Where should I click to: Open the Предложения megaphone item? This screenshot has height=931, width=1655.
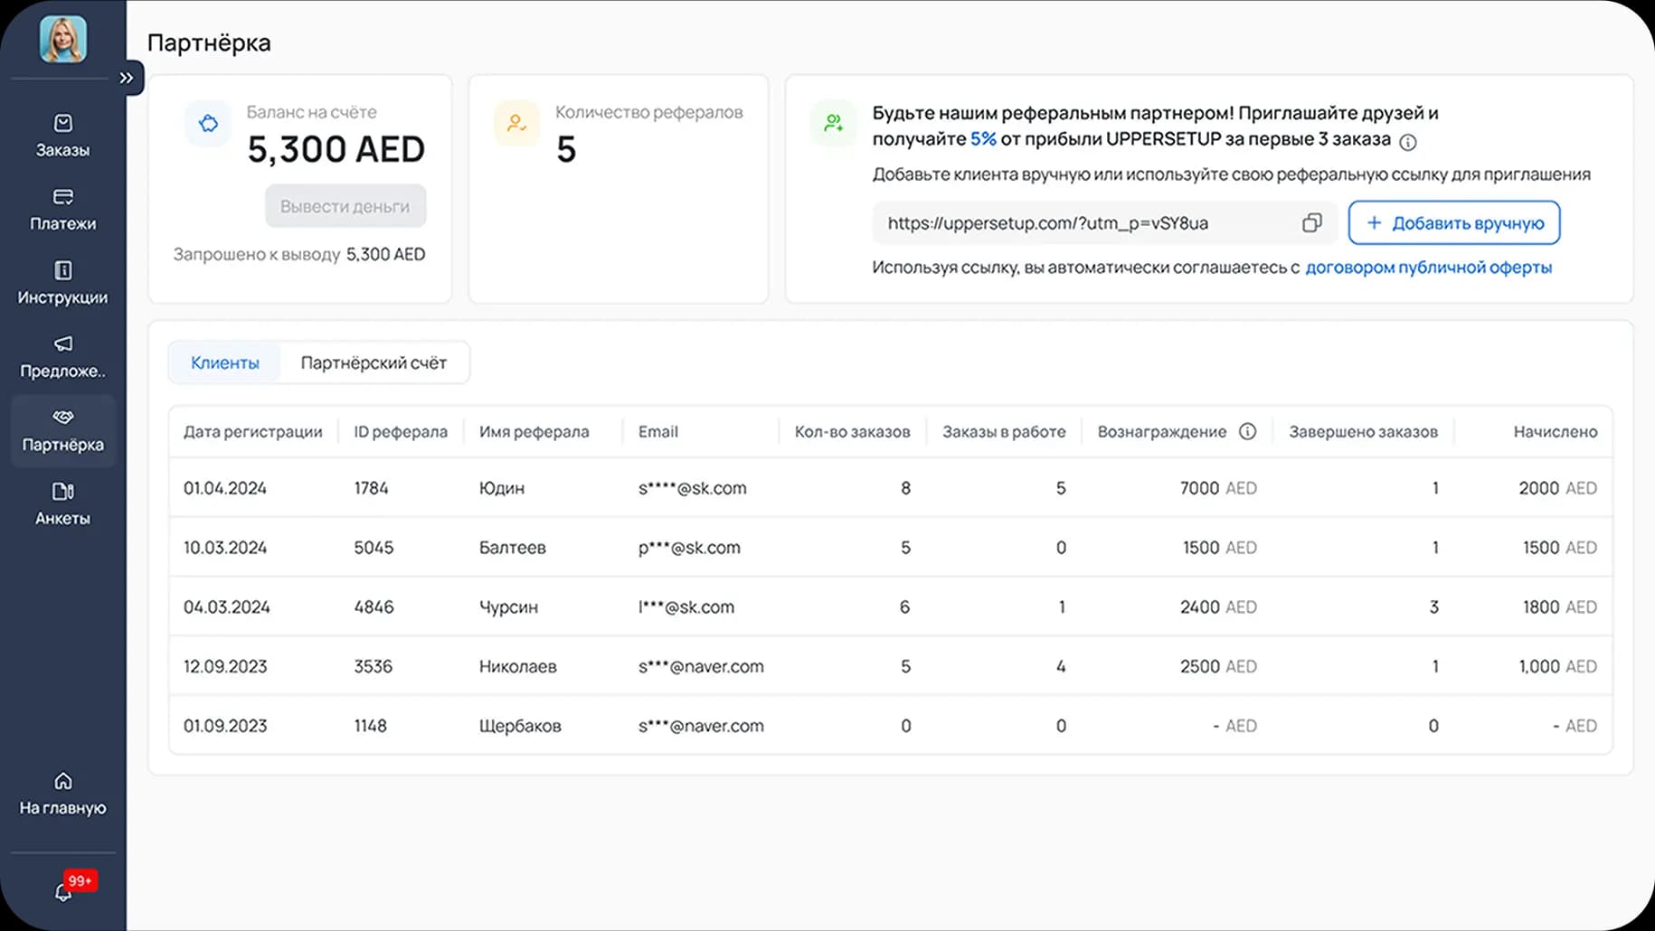click(62, 356)
